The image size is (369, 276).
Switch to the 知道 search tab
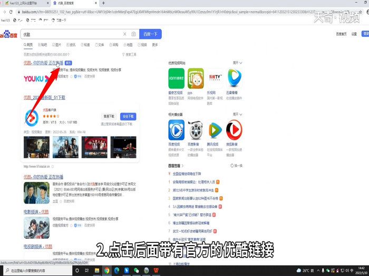point(85,45)
